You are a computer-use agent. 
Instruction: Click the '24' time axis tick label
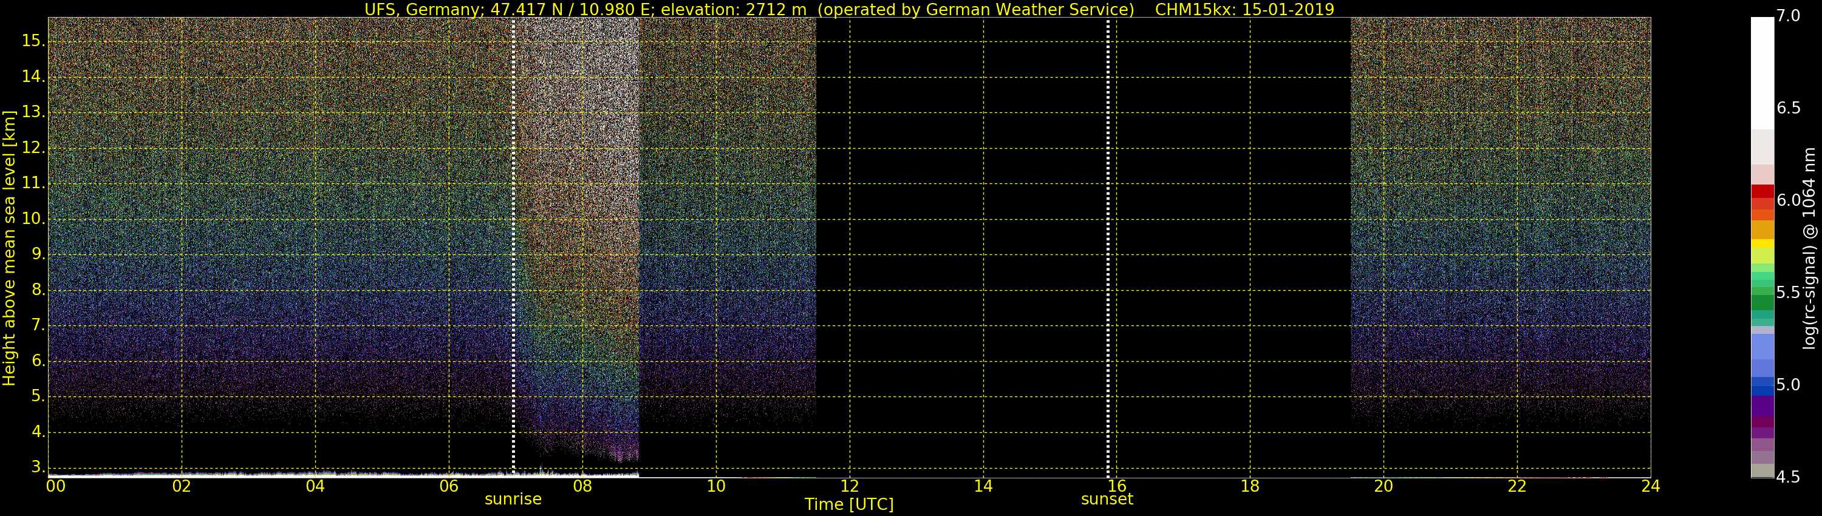(1651, 486)
